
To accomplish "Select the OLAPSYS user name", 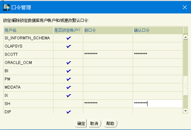I will click(x=14, y=46).
